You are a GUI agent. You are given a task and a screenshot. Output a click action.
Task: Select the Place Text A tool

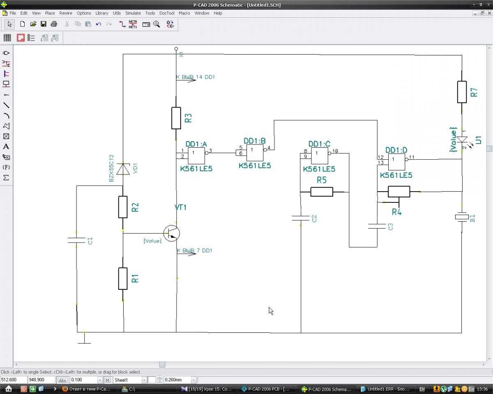pyautogui.click(x=6, y=147)
